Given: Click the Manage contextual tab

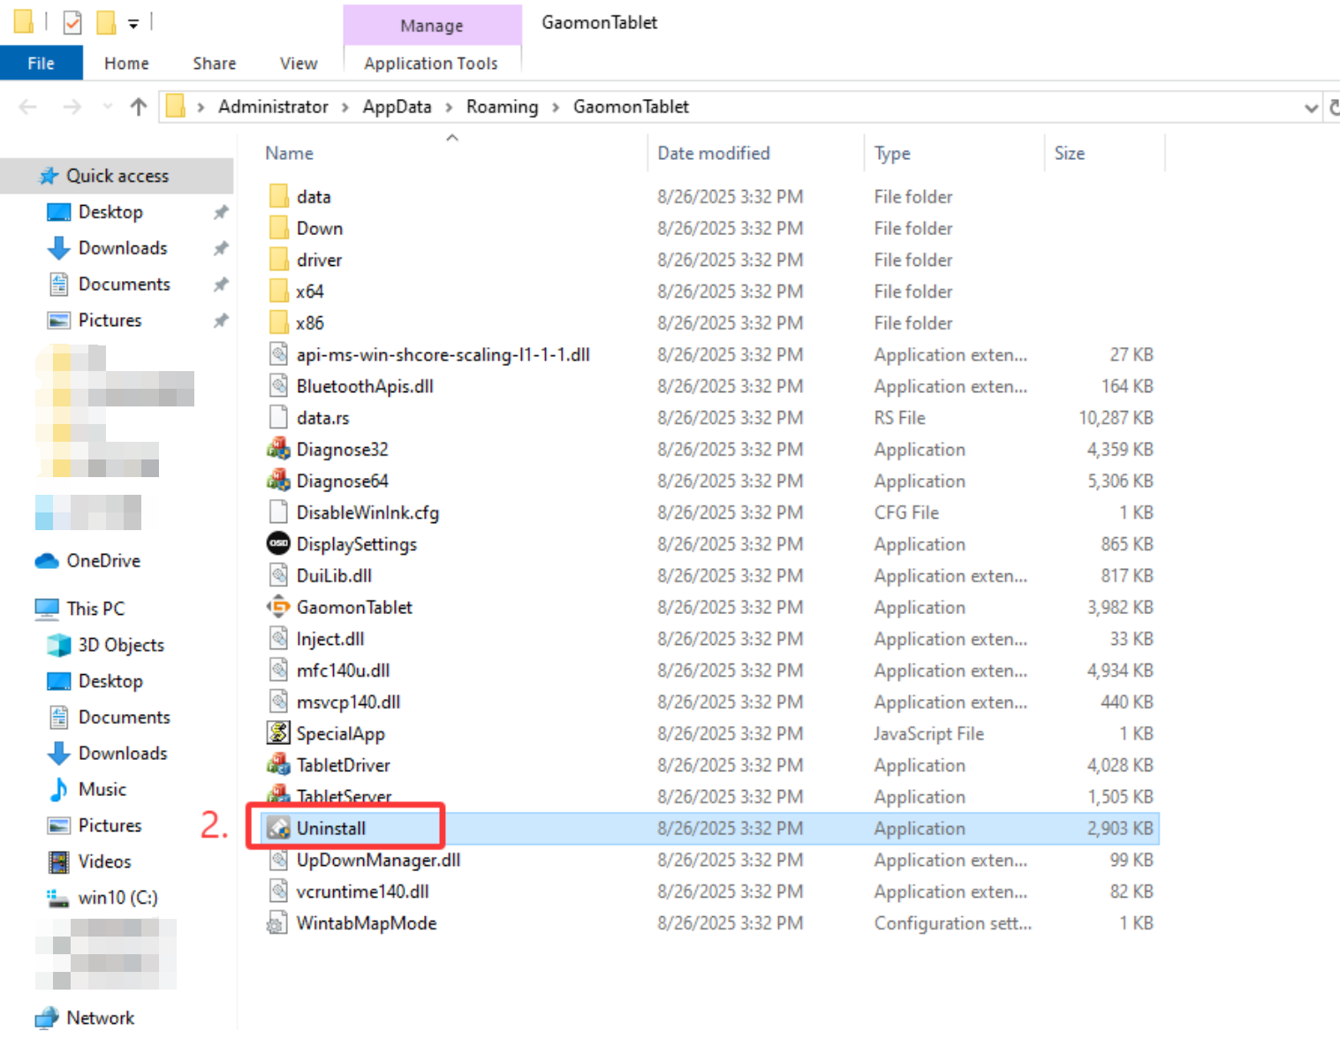Looking at the screenshot, I should (x=431, y=26).
